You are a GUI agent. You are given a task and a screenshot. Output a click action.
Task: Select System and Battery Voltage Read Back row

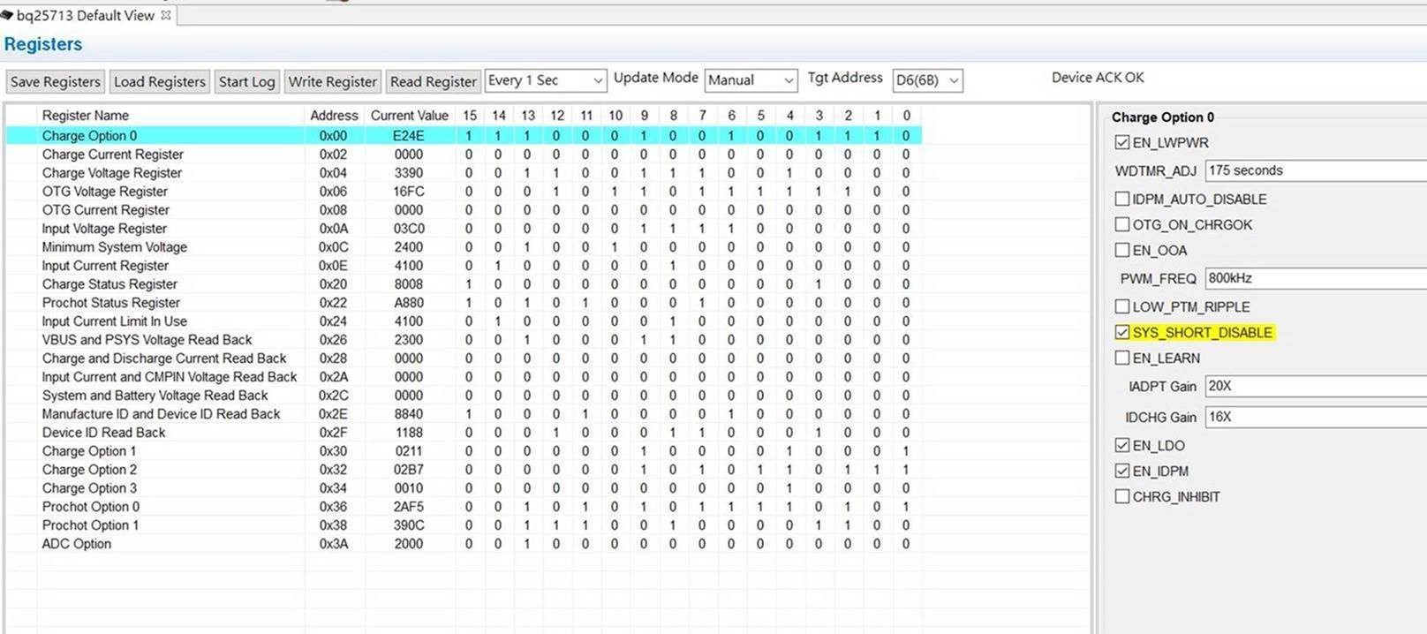click(x=464, y=396)
